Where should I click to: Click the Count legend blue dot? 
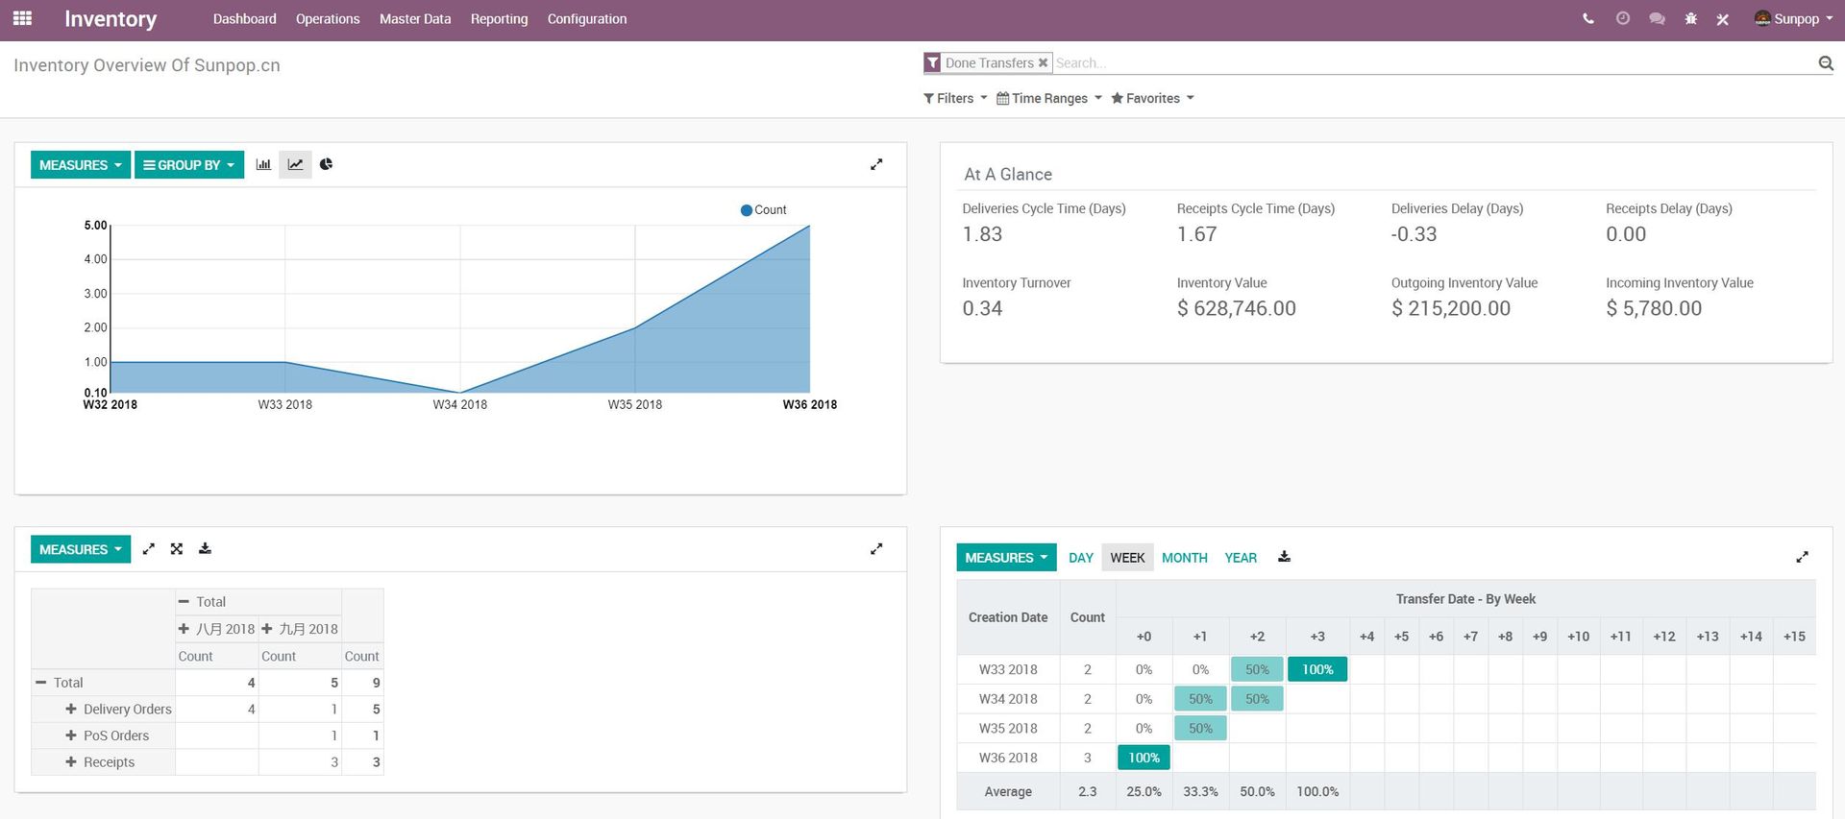click(x=747, y=210)
